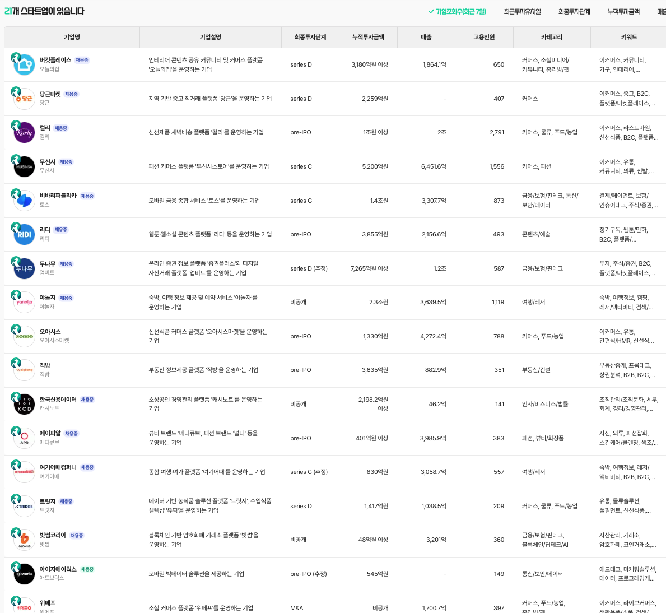
Task: Select the 'series G' stage cell
Action: click(301, 201)
